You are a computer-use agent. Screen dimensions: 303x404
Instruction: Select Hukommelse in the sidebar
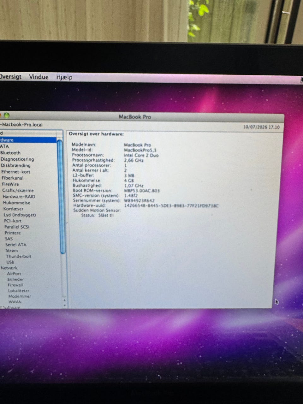coord(17,203)
